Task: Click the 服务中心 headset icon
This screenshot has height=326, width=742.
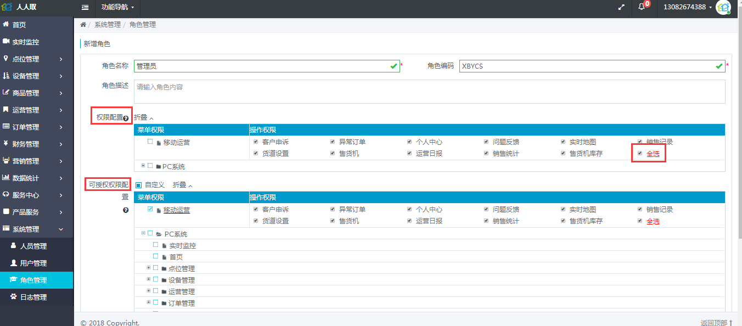Action: coord(5,194)
